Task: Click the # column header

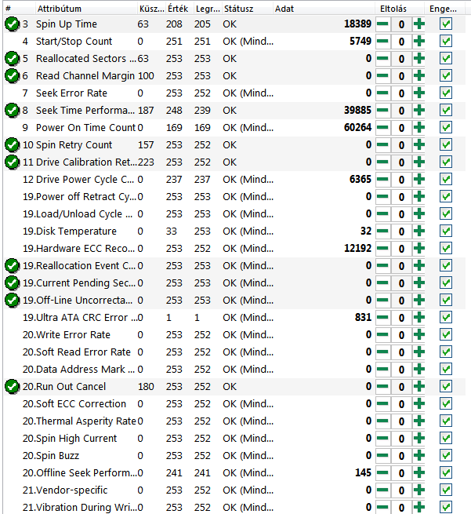Action: click(19, 9)
